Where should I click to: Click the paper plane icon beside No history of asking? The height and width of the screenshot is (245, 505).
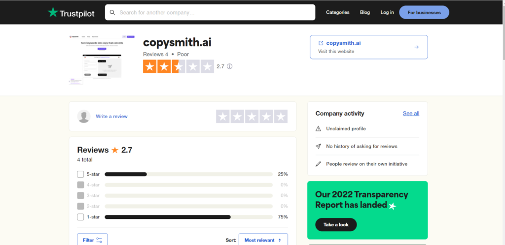click(318, 147)
